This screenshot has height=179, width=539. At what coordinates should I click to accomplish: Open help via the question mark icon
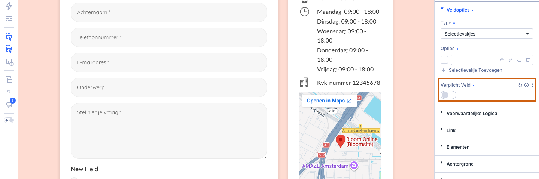(x=9, y=92)
